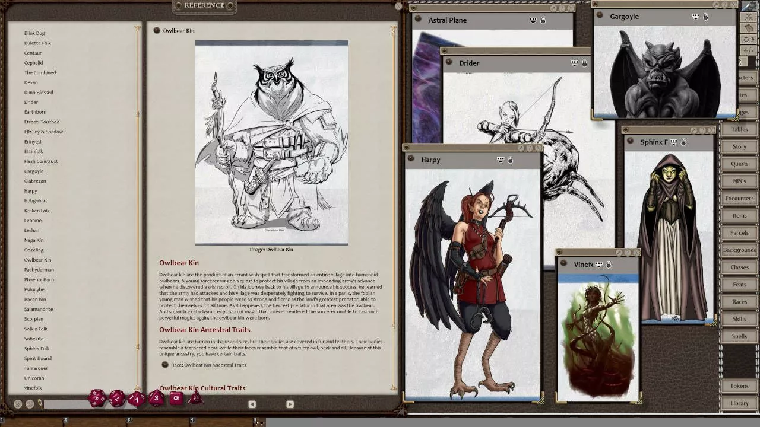Open the Encounters sidebar button
The image size is (760, 427).
coord(739,198)
